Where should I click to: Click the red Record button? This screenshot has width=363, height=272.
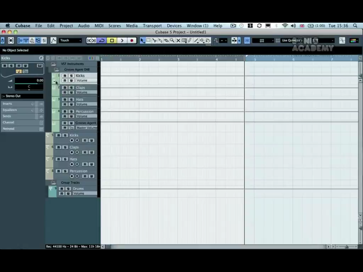[132, 40]
